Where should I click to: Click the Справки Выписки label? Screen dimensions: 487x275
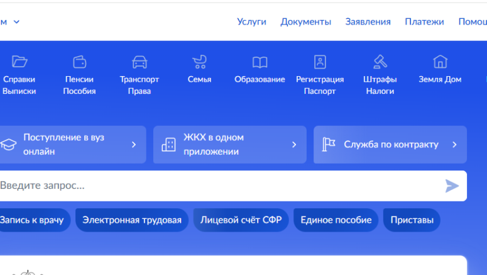point(19,85)
